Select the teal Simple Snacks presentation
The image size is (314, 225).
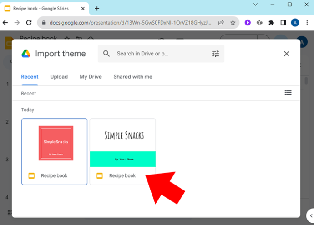tap(123, 152)
